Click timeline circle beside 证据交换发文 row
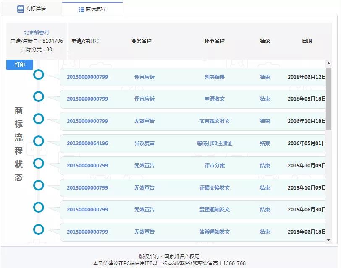This screenshot has width=341, height=268. (x=39, y=185)
